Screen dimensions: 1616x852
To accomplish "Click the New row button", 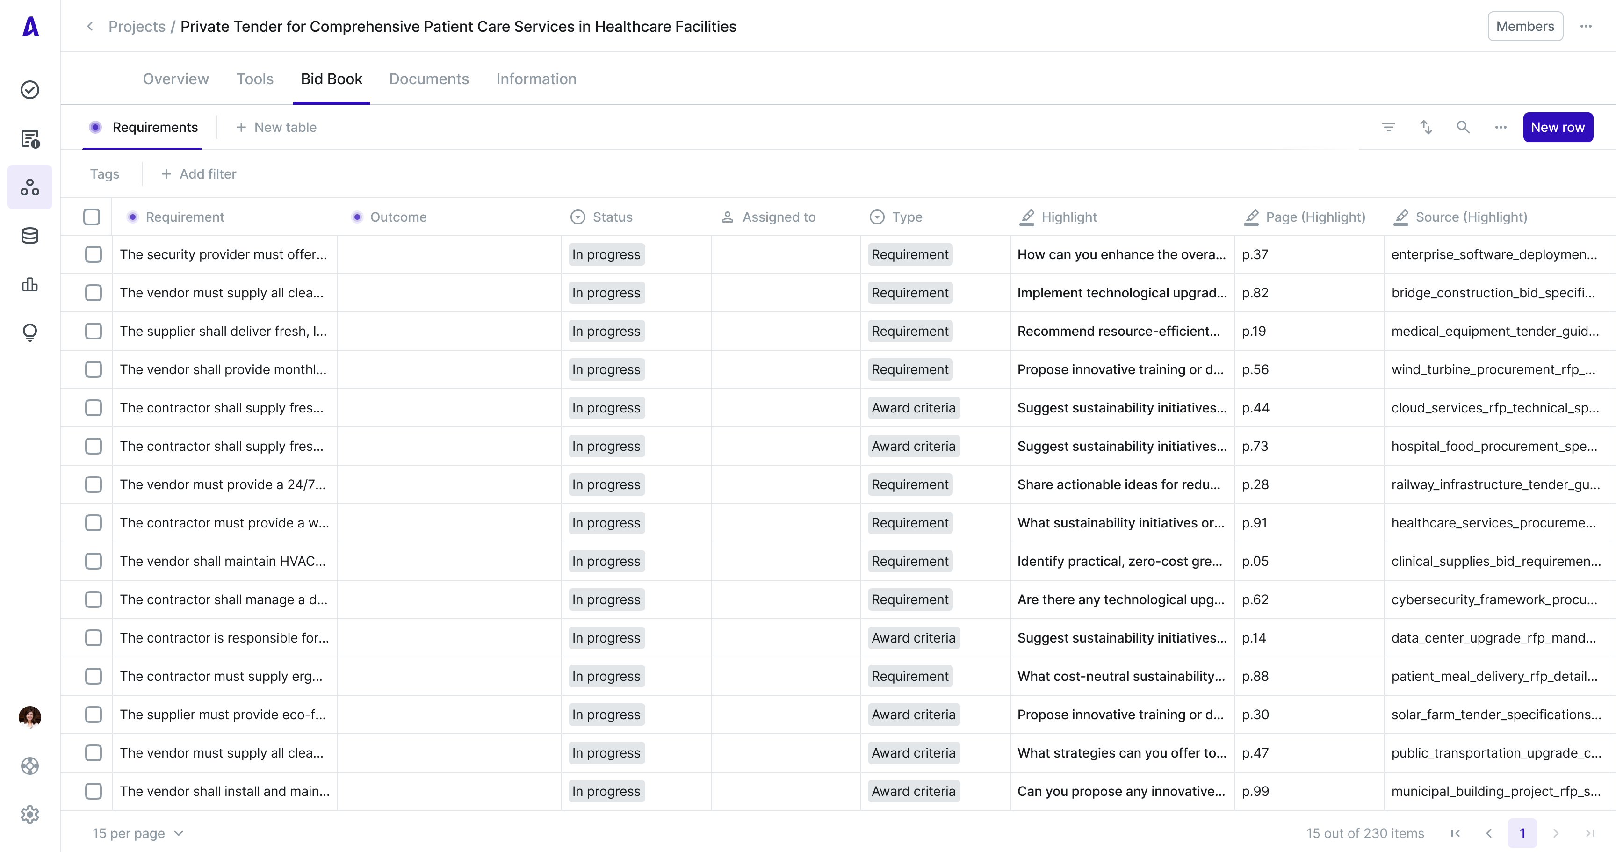I will (1558, 127).
